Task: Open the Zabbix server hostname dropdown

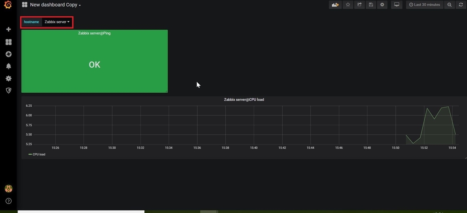Action: click(57, 22)
